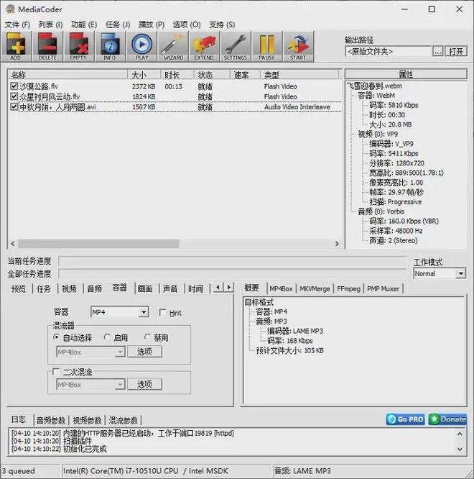Select the 禁用 radio button
The height and width of the screenshot is (479, 474).
147,337
